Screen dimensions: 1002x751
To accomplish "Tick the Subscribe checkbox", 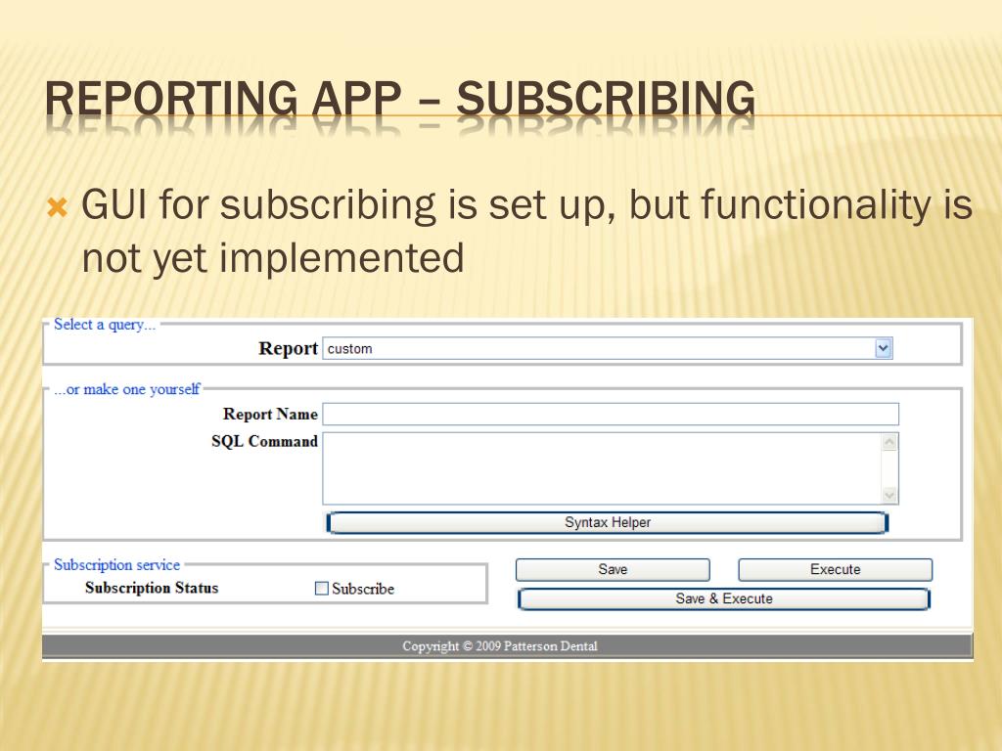I will coord(321,588).
